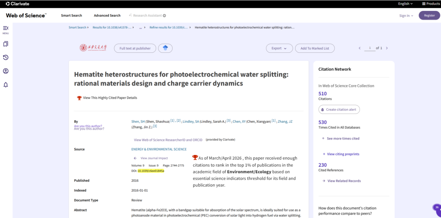Open the profile icon in sidebar
Viewport: 441px width, 218px height.
point(6,71)
